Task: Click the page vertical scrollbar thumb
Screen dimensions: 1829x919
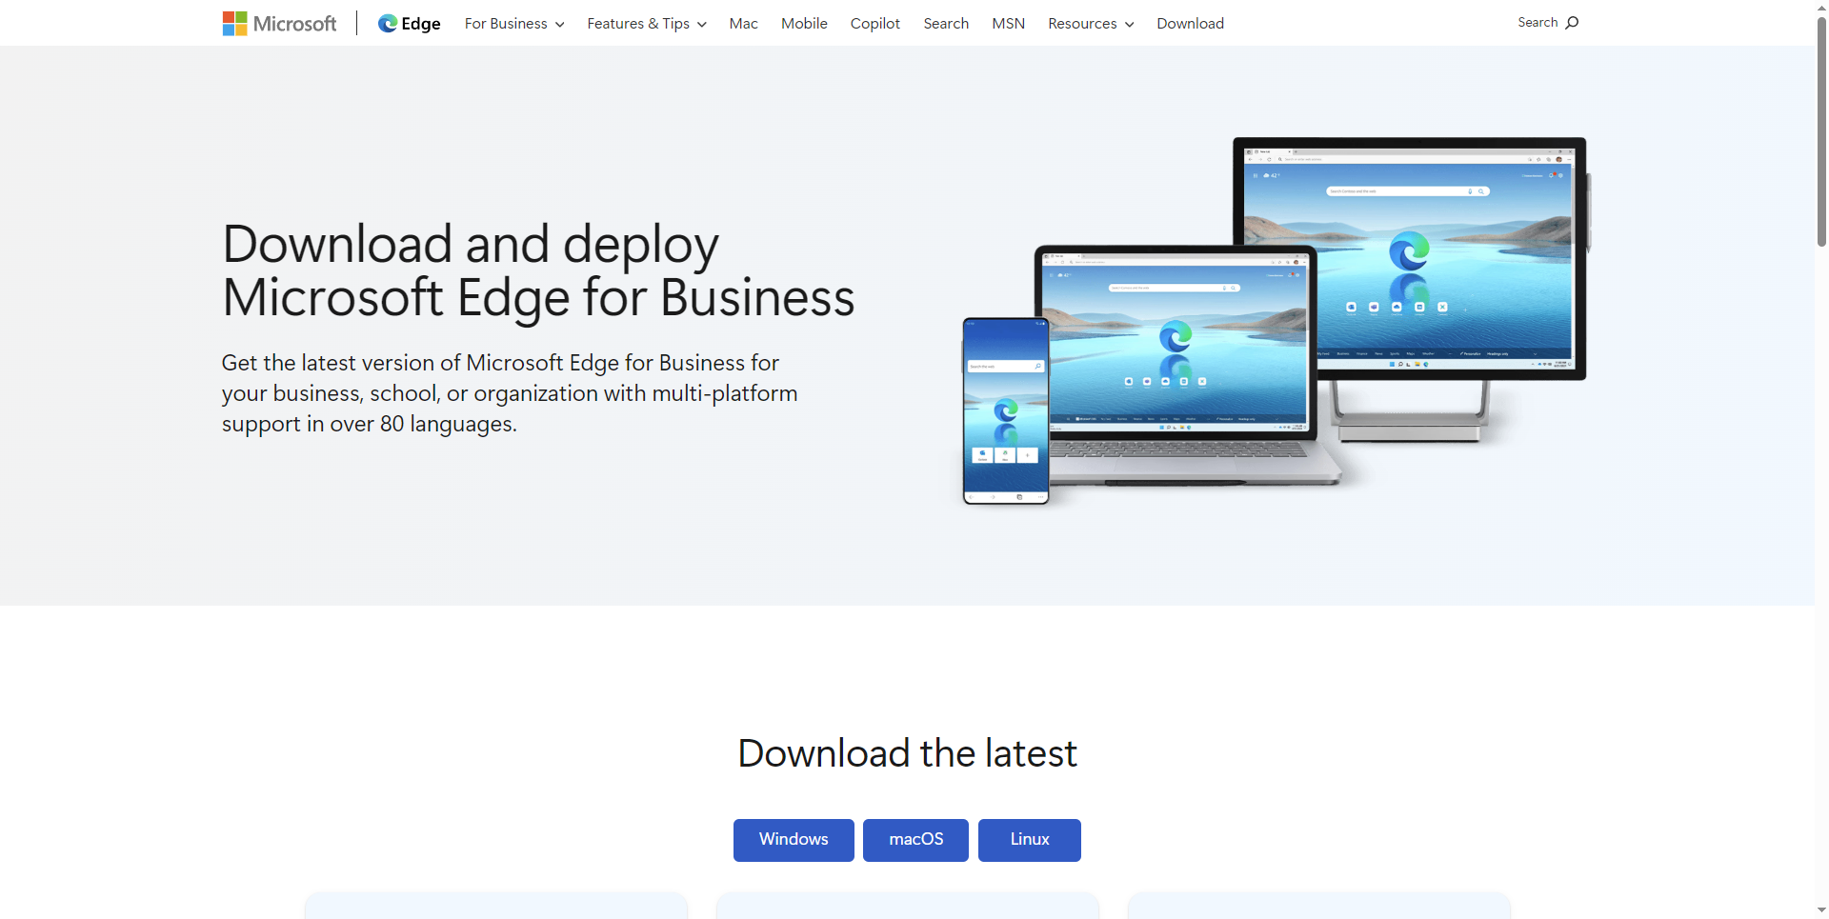Action: (1821, 131)
